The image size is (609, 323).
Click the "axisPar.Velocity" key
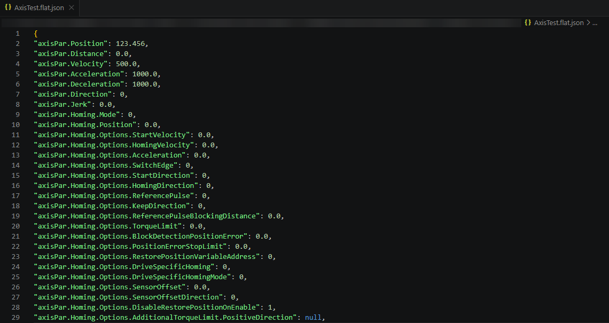coord(71,64)
